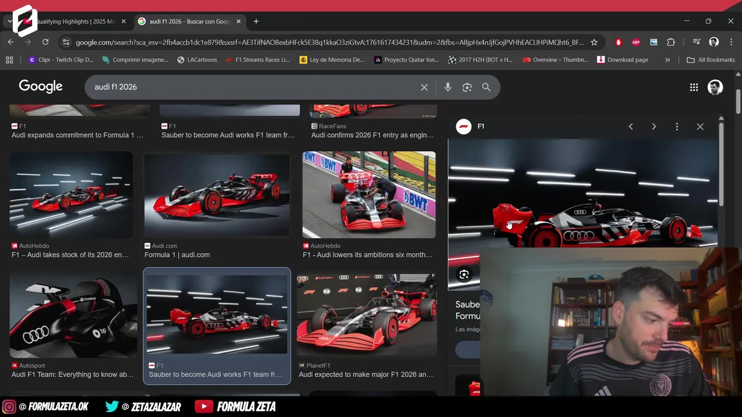The height and width of the screenshot is (417, 742).
Task: Open the Extensions puzzle menu
Action: click(x=671, y=42)
